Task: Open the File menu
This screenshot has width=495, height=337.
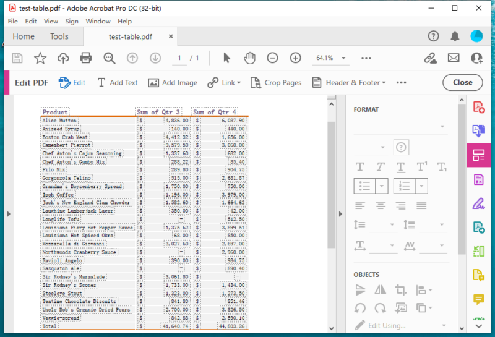Action: point(13,21)
